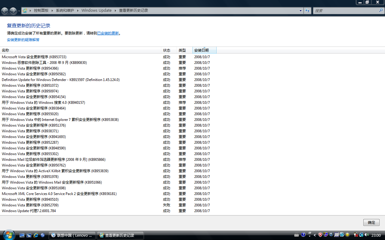Click the keyboard language bar icon
385x240 pixels.
[x=297, y=235]
